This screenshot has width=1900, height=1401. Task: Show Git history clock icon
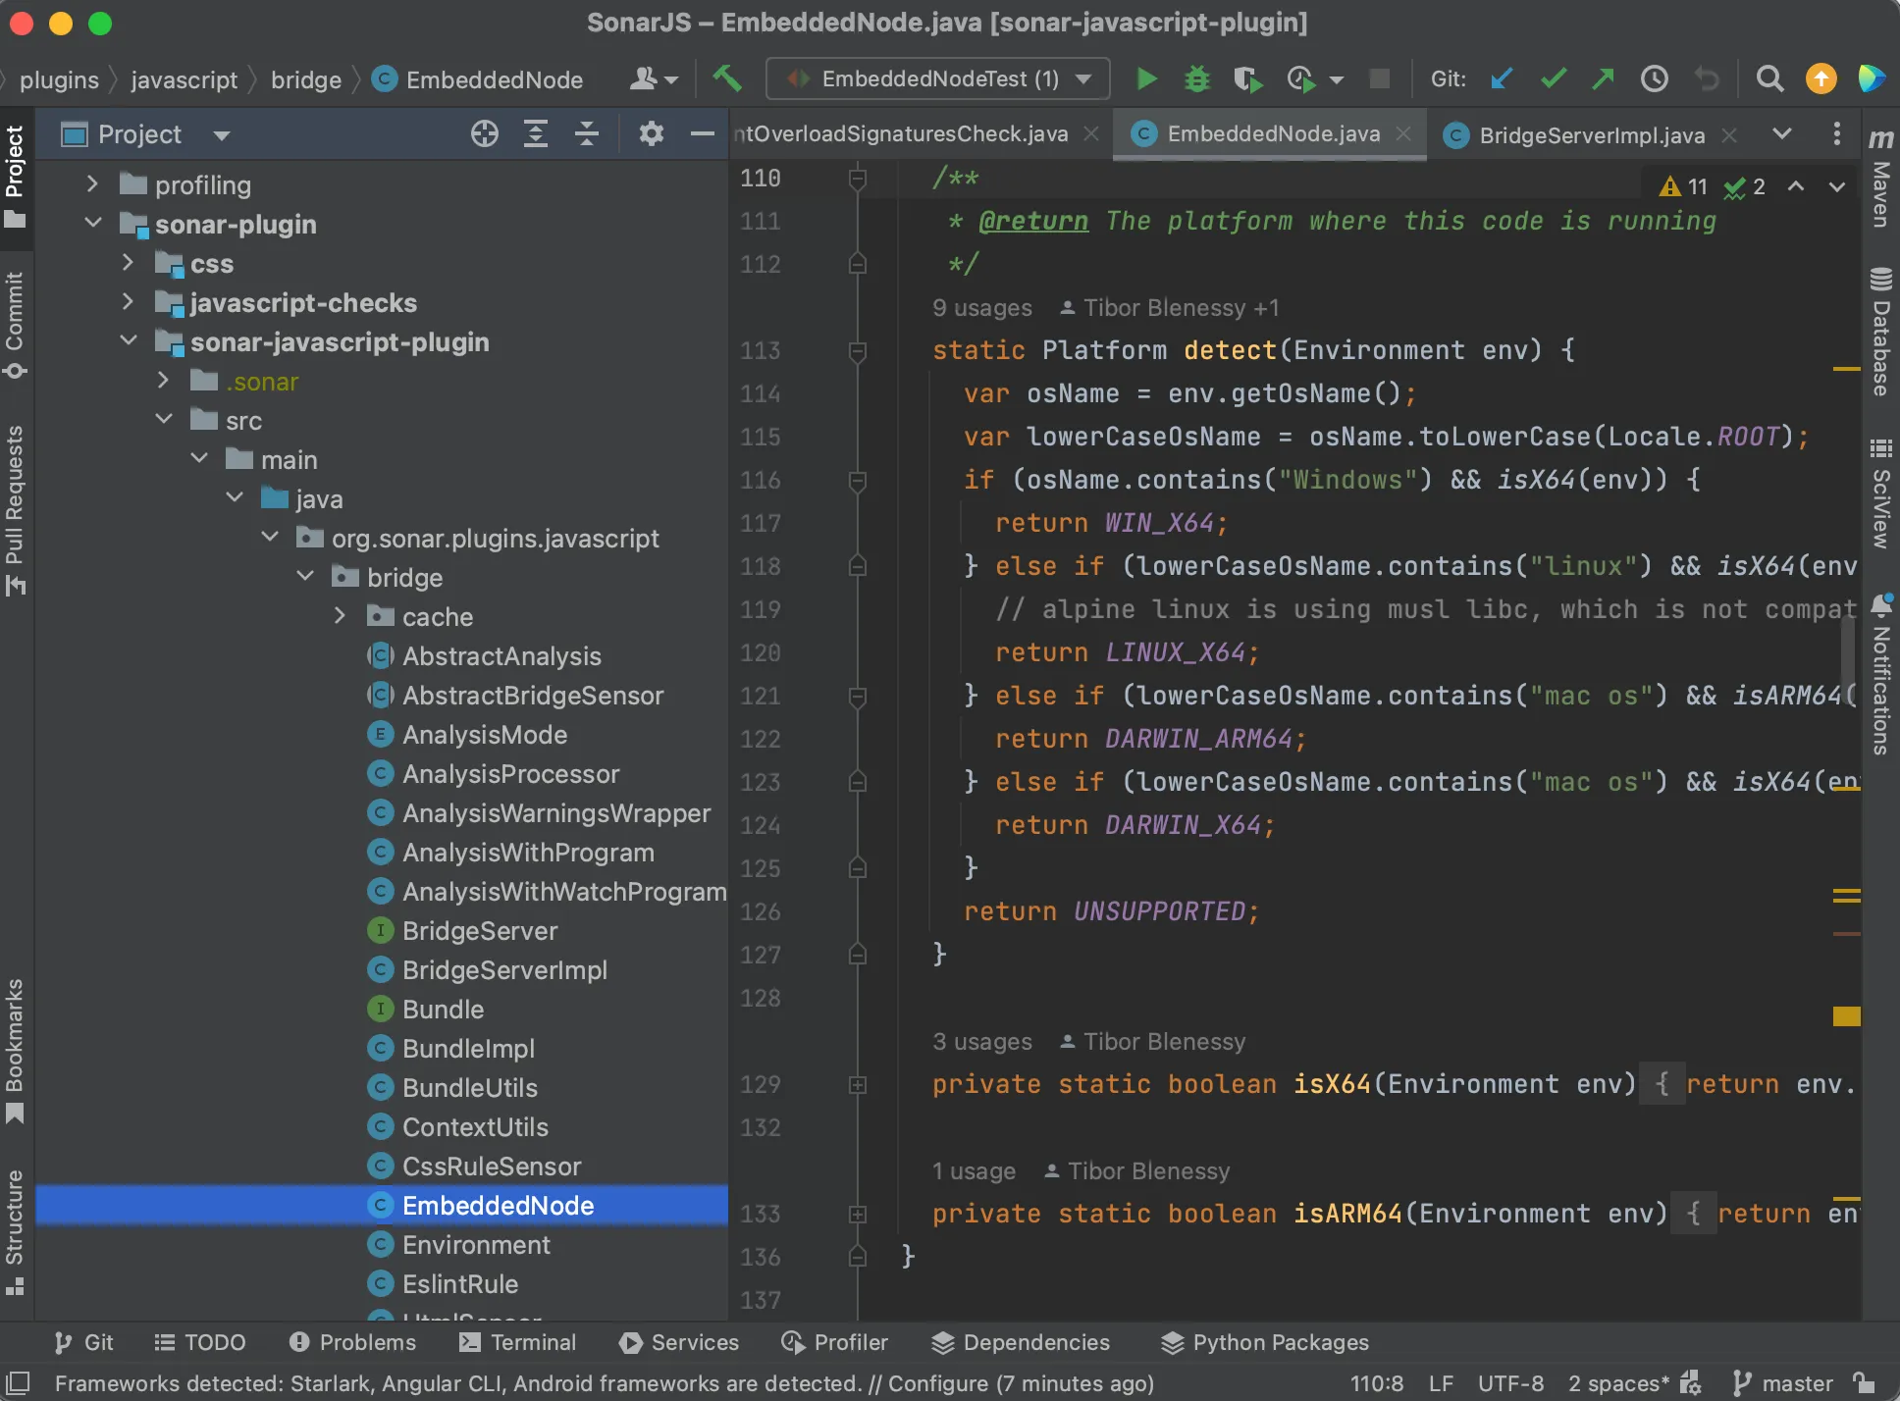tap(1655, 78)
